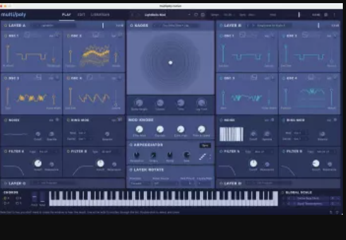Screen dimensions: 346x240
Task: Click the Layer B Filter B Cutoff knob
Action: point(316,163)
